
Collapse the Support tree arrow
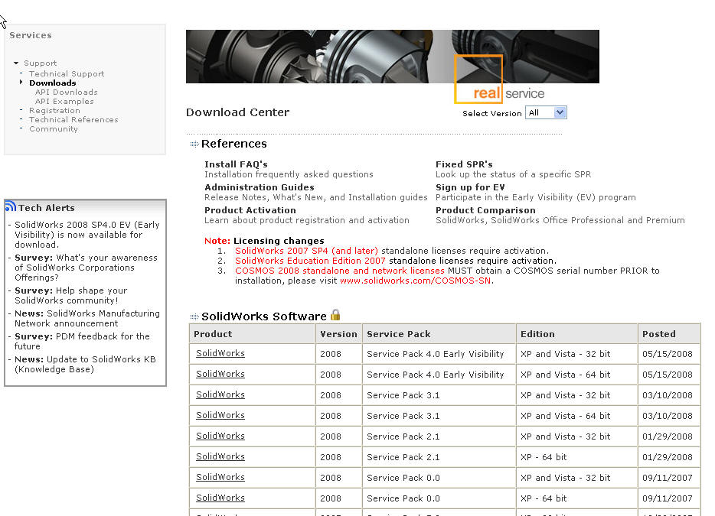[16, 63]
